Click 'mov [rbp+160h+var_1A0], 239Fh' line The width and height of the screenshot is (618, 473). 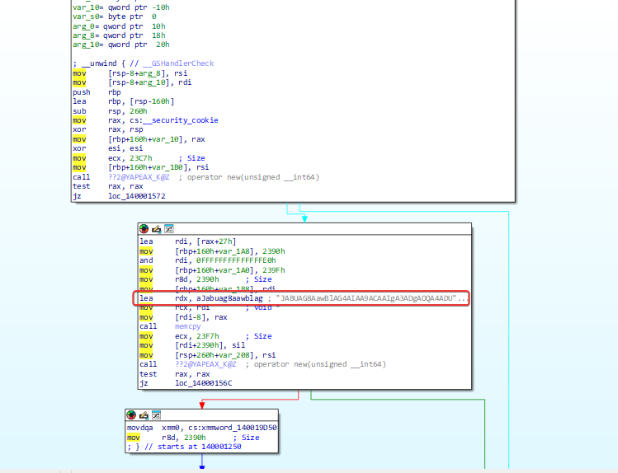pos(212,270)
